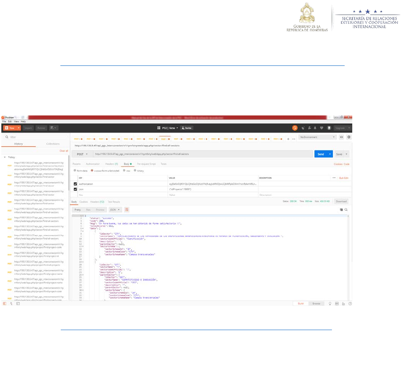Viewport: 403px width, 388px height.
Task: Open the help question mark icon
Action: click(350, 303)
